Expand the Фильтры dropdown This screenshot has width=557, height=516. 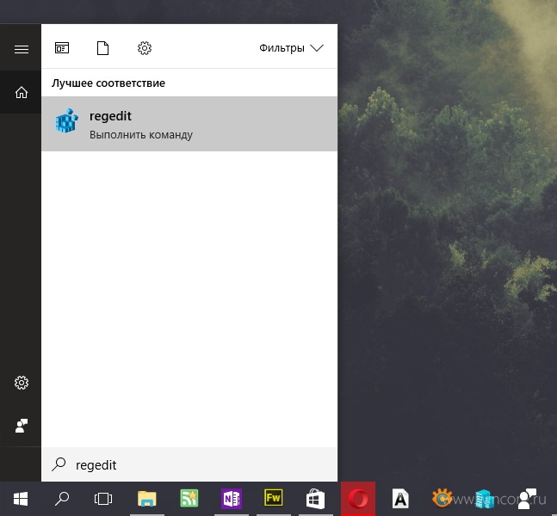tap(291, 48)
